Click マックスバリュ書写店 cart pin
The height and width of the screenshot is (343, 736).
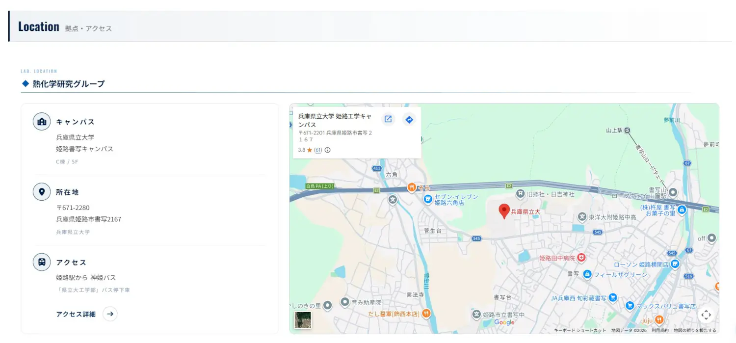630,306
